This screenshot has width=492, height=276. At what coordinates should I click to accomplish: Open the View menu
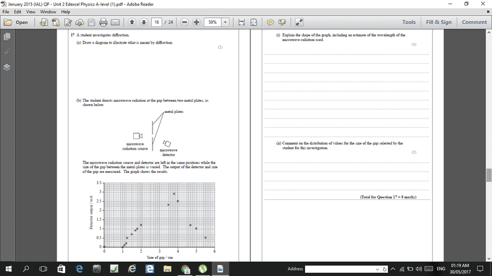click(29, 12)
